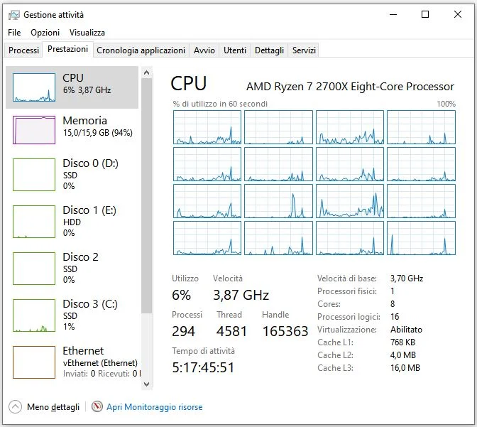Click the Cache L1 768 KB value
The height and width of the screenshot is (427, 477).
(x=402, y=342)
